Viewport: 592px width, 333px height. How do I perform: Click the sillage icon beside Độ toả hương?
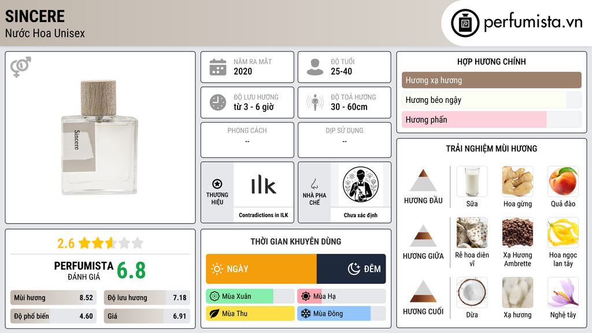315,102
